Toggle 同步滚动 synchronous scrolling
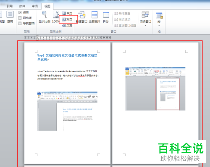The image size is (210, 167). [x=122, y=19]
